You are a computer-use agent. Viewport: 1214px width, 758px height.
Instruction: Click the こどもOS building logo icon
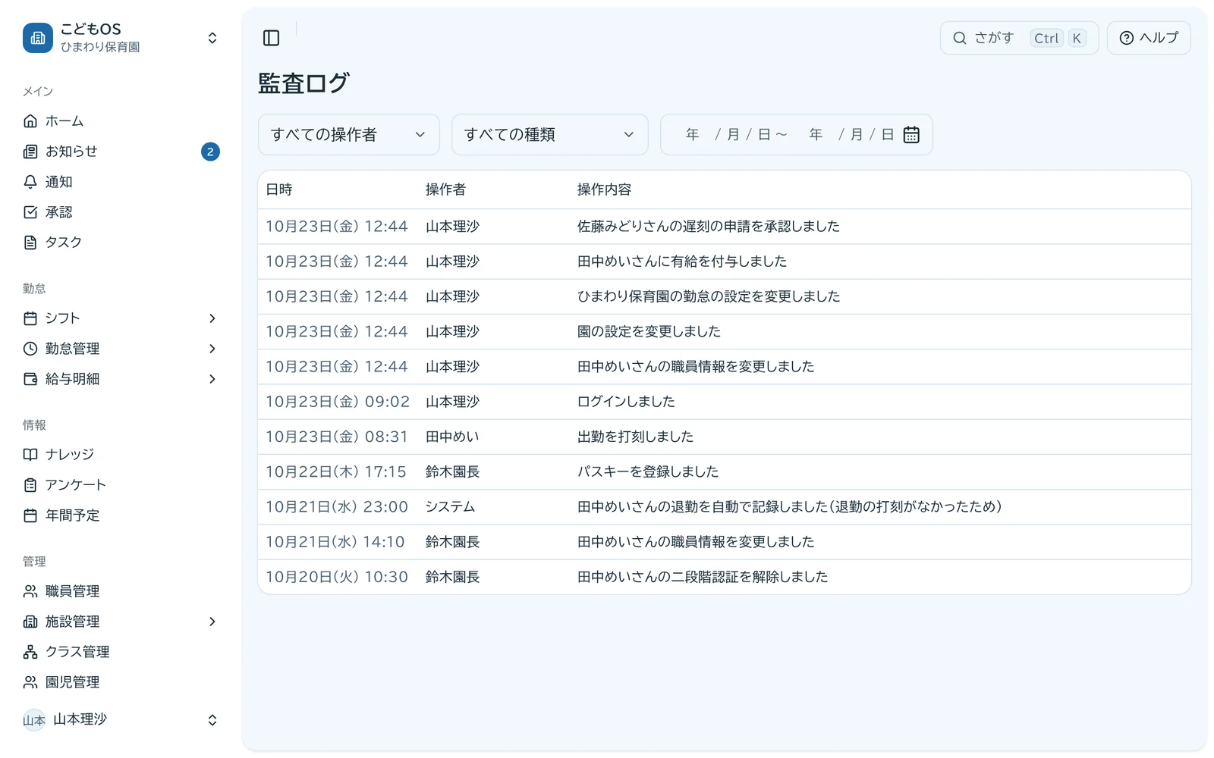pos(38,38)
